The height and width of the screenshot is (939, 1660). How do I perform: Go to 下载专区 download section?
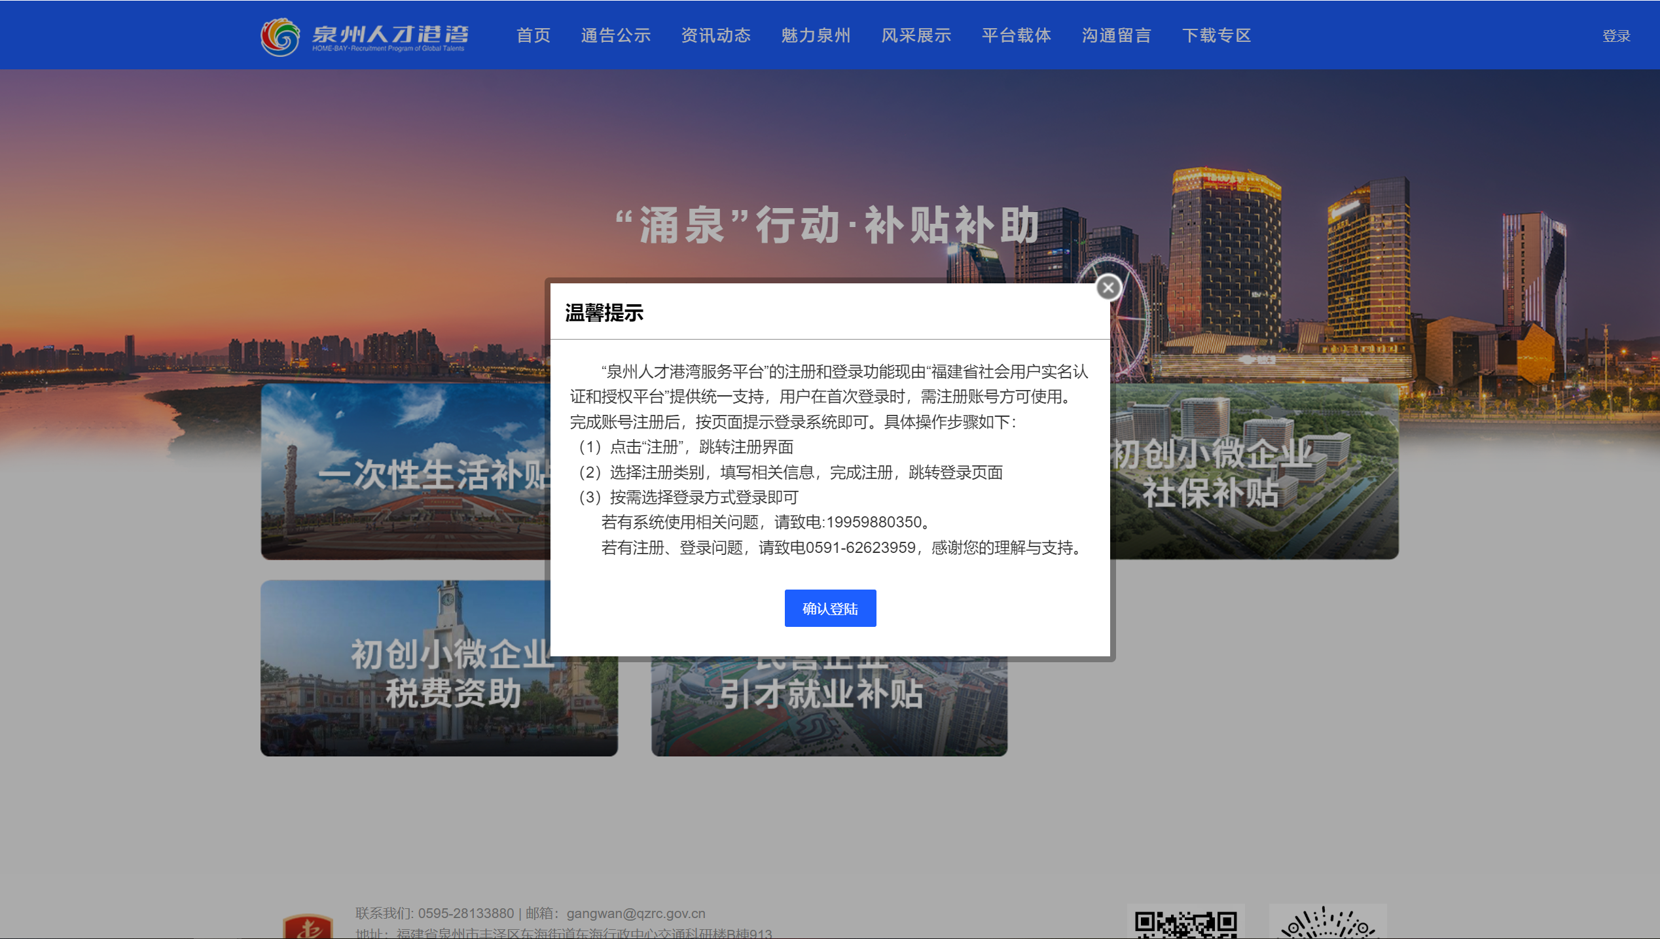pos(1216,35)
